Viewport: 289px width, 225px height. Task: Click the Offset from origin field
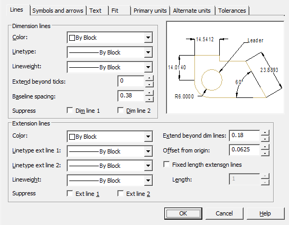[x=245, y=150]
